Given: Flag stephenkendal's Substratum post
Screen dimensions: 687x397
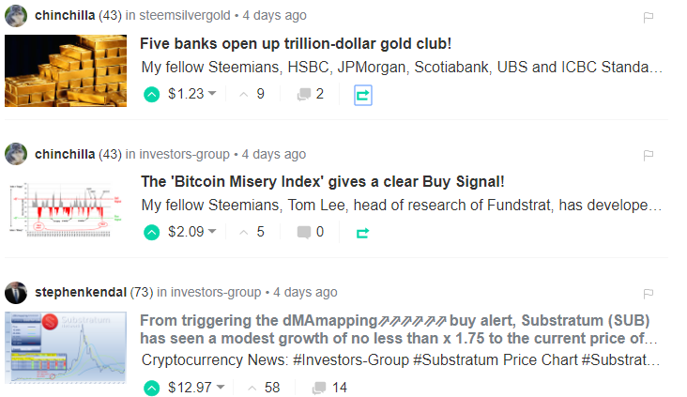Looking at the screenshot, I should pyautogui.click(x=648, y=294).
